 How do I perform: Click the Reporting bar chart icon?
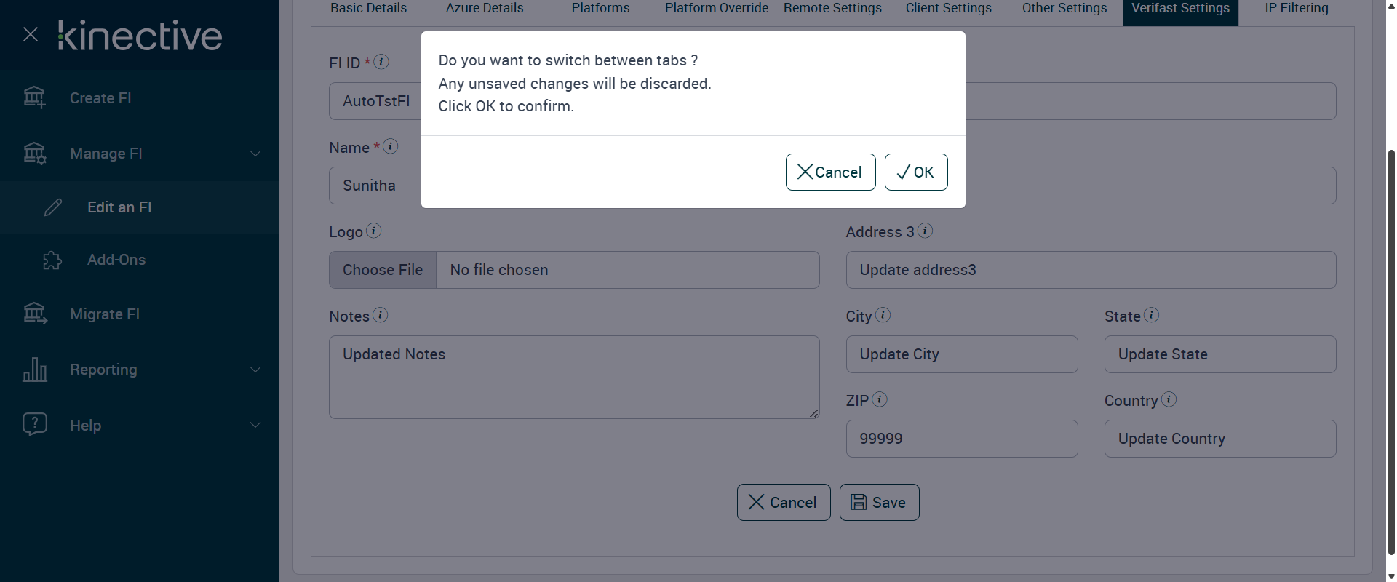tap(34, 370)
